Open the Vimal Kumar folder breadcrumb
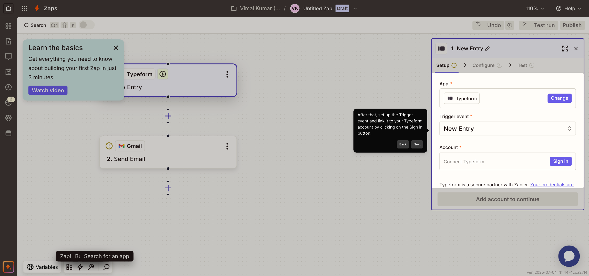Screen dimensions: 589x276 point(256,8)
